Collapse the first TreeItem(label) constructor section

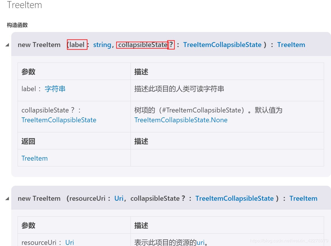coord(7,45)
